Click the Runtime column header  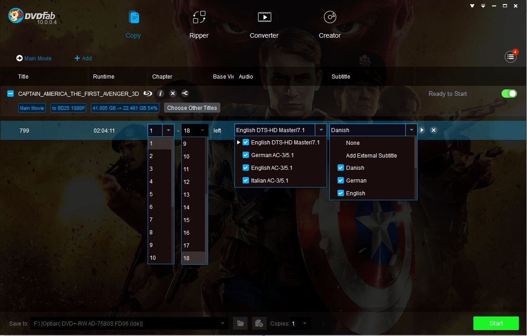[x=104, y=77]
